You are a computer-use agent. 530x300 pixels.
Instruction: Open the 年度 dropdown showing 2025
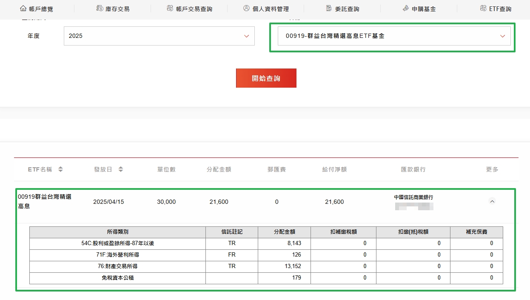coord(159,36)
